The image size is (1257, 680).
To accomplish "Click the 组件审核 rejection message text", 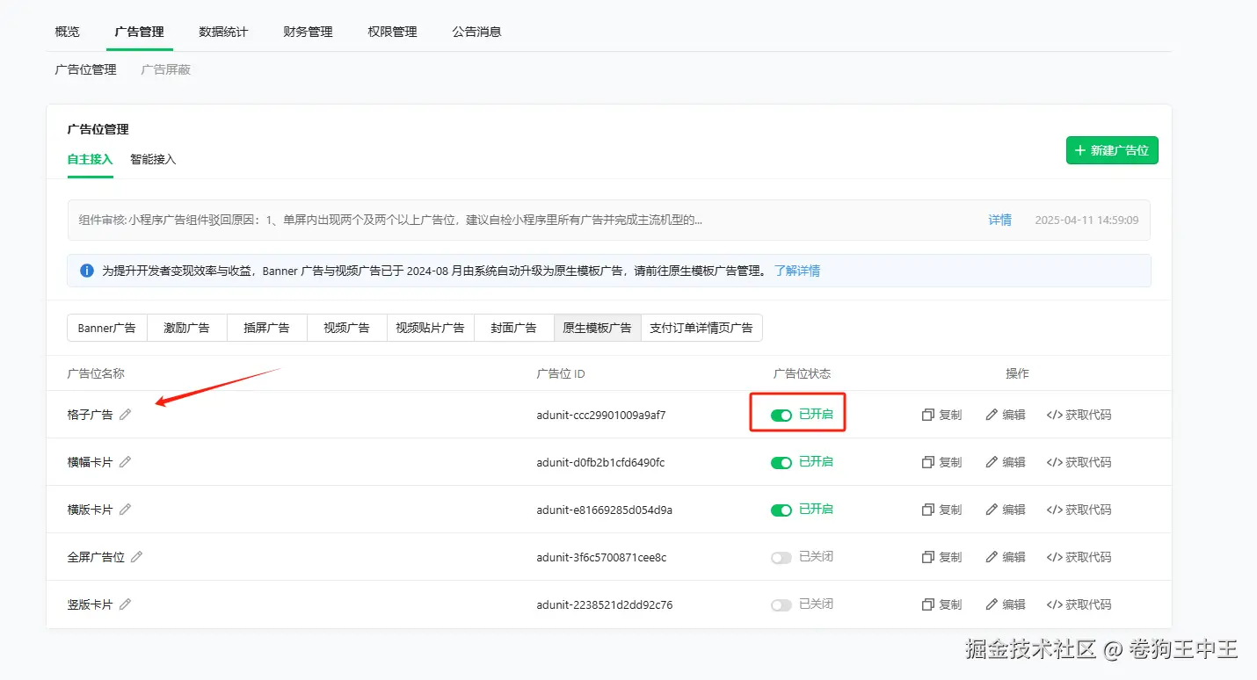I will pyautogui.click(x=390, y=220).
